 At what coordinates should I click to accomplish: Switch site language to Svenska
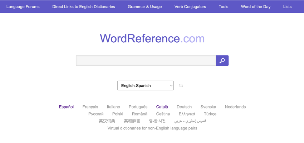point(208,107)
